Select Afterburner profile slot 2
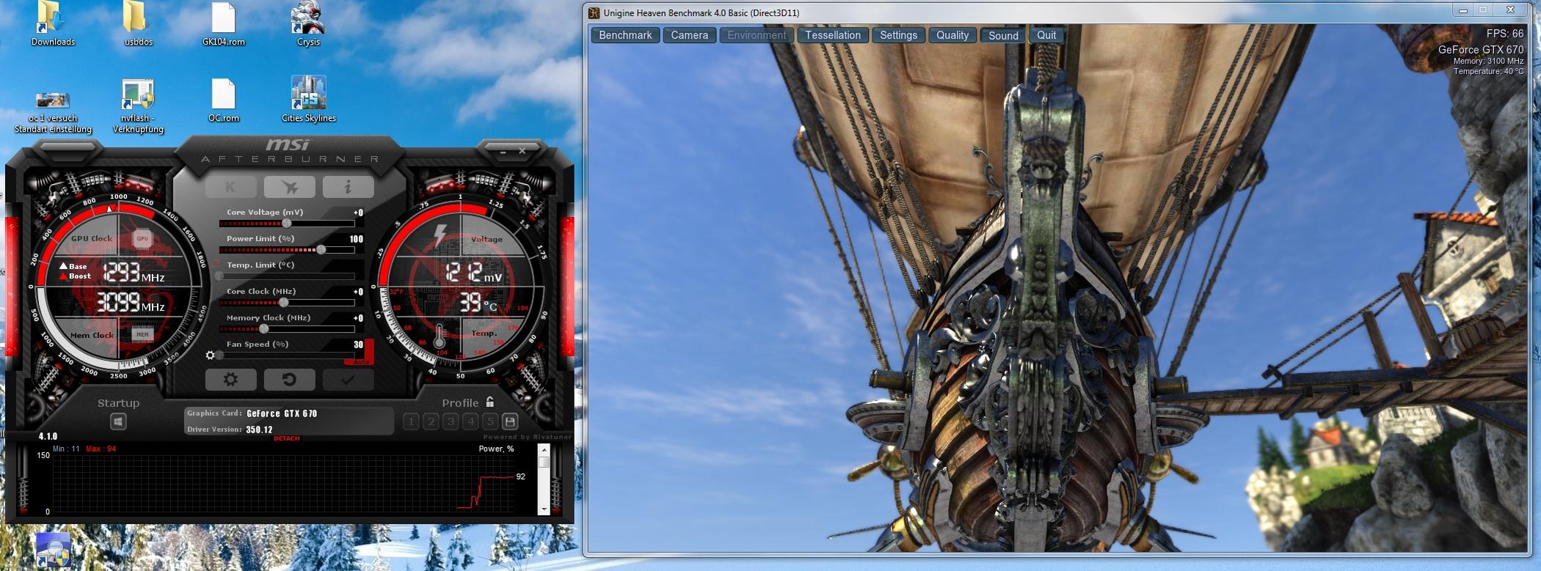 pos(431,421)
